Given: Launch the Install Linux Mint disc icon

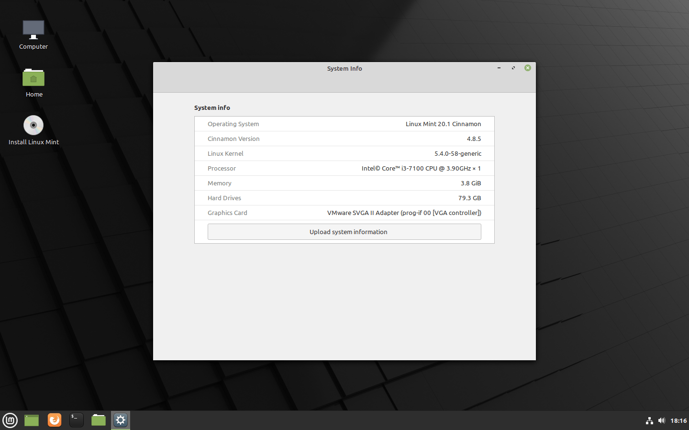Looking at the screenshot, I should coord(33,125).
